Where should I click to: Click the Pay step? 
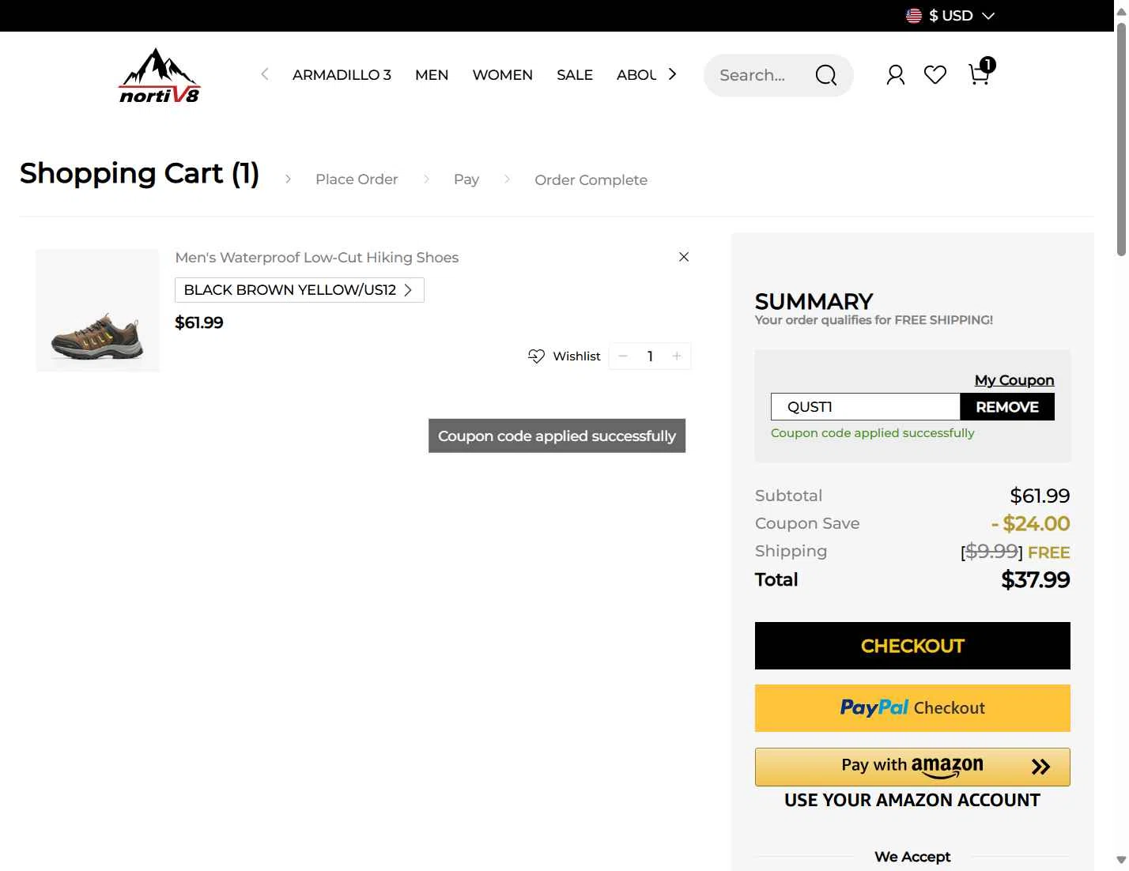(x=466, y=179)
